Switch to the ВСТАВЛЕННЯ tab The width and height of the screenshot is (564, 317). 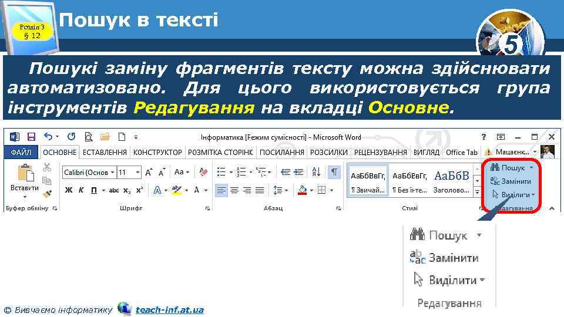[x=105, y=153]
